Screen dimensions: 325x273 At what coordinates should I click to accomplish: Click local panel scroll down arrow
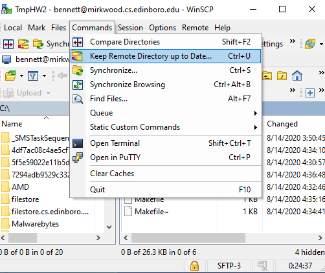coord(109,227)
